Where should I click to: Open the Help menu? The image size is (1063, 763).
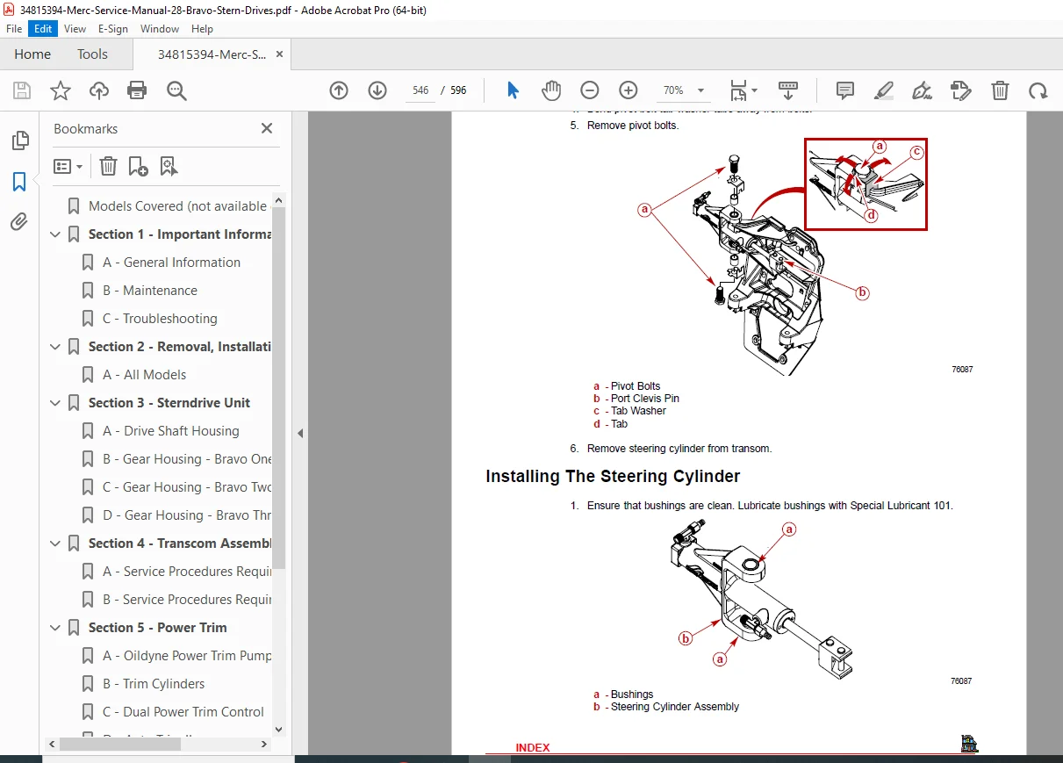pyautogui.click(x=202, y=29)
